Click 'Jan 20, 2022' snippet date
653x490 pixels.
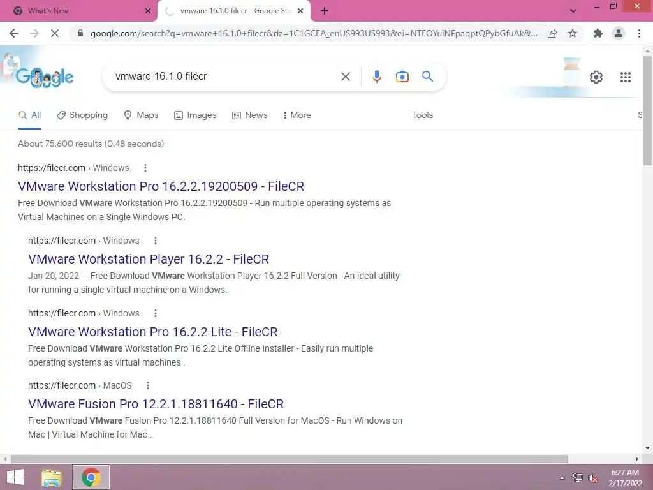(54, 276)
